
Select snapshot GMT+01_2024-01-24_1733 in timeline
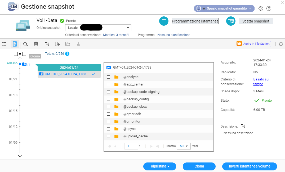pos(65,74)
